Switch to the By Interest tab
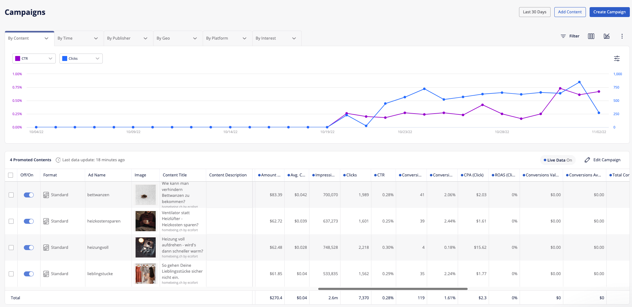Screen dimensions: 632x307 pyautogui.click(x=277, y=38)
